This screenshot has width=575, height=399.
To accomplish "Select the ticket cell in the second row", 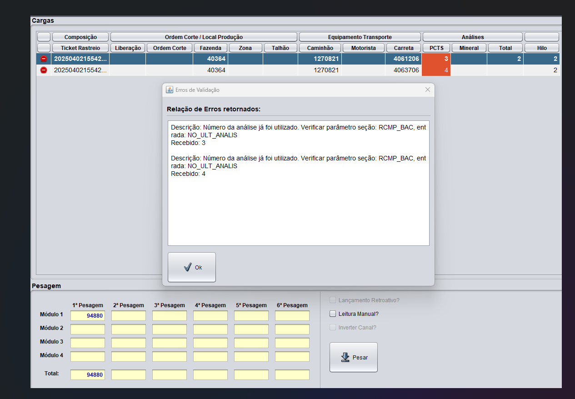I will coord(80,70).
